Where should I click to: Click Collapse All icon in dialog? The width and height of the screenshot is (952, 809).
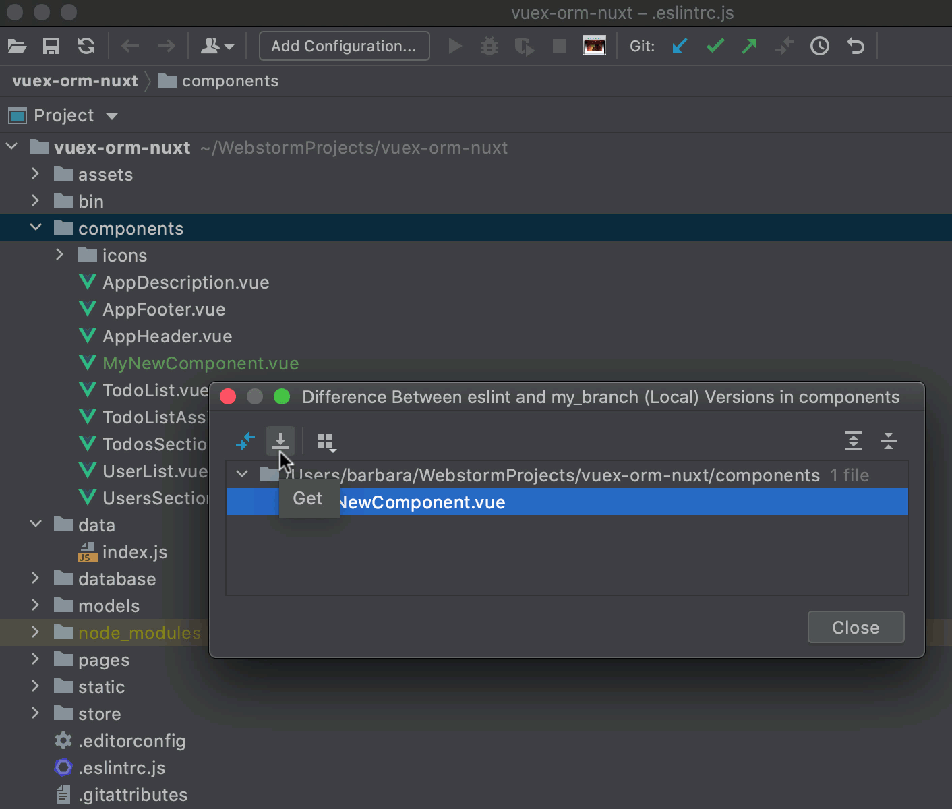tap(889, 441)
